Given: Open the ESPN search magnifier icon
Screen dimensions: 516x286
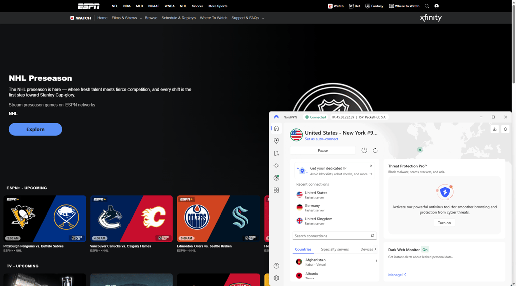Looking at the screenshot, I should pyautogui.click(x=427, y=6).
